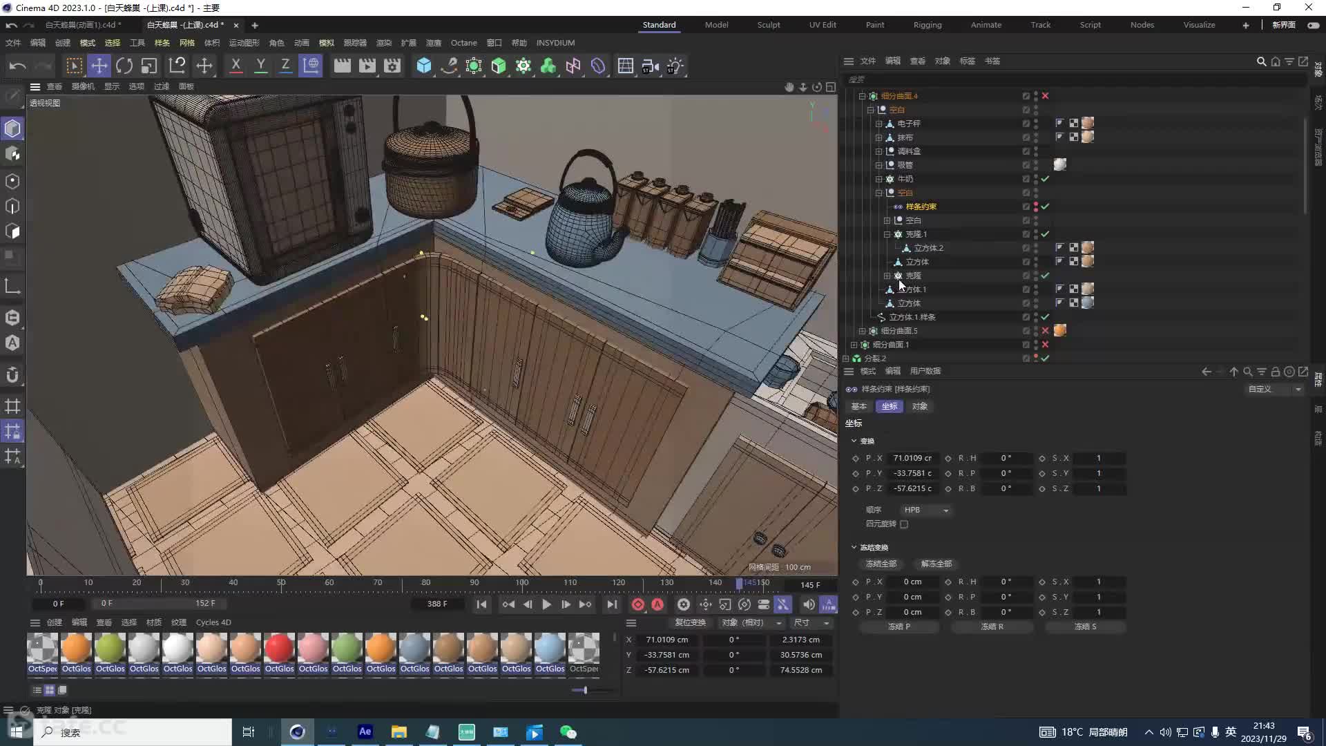Image resolution: width=1326 pixels, height=746 pixels.
Task: Select the Scale tool in toolbar
Action: coord(149,66)
